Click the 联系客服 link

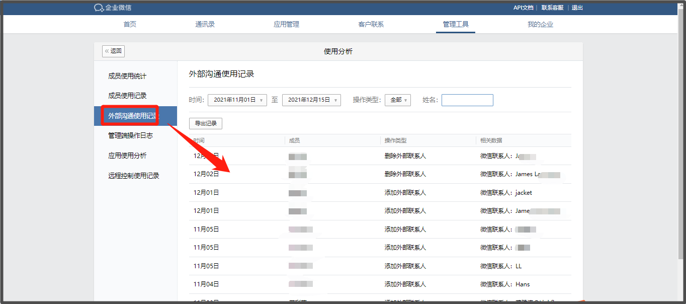click(x=552, y=8)
